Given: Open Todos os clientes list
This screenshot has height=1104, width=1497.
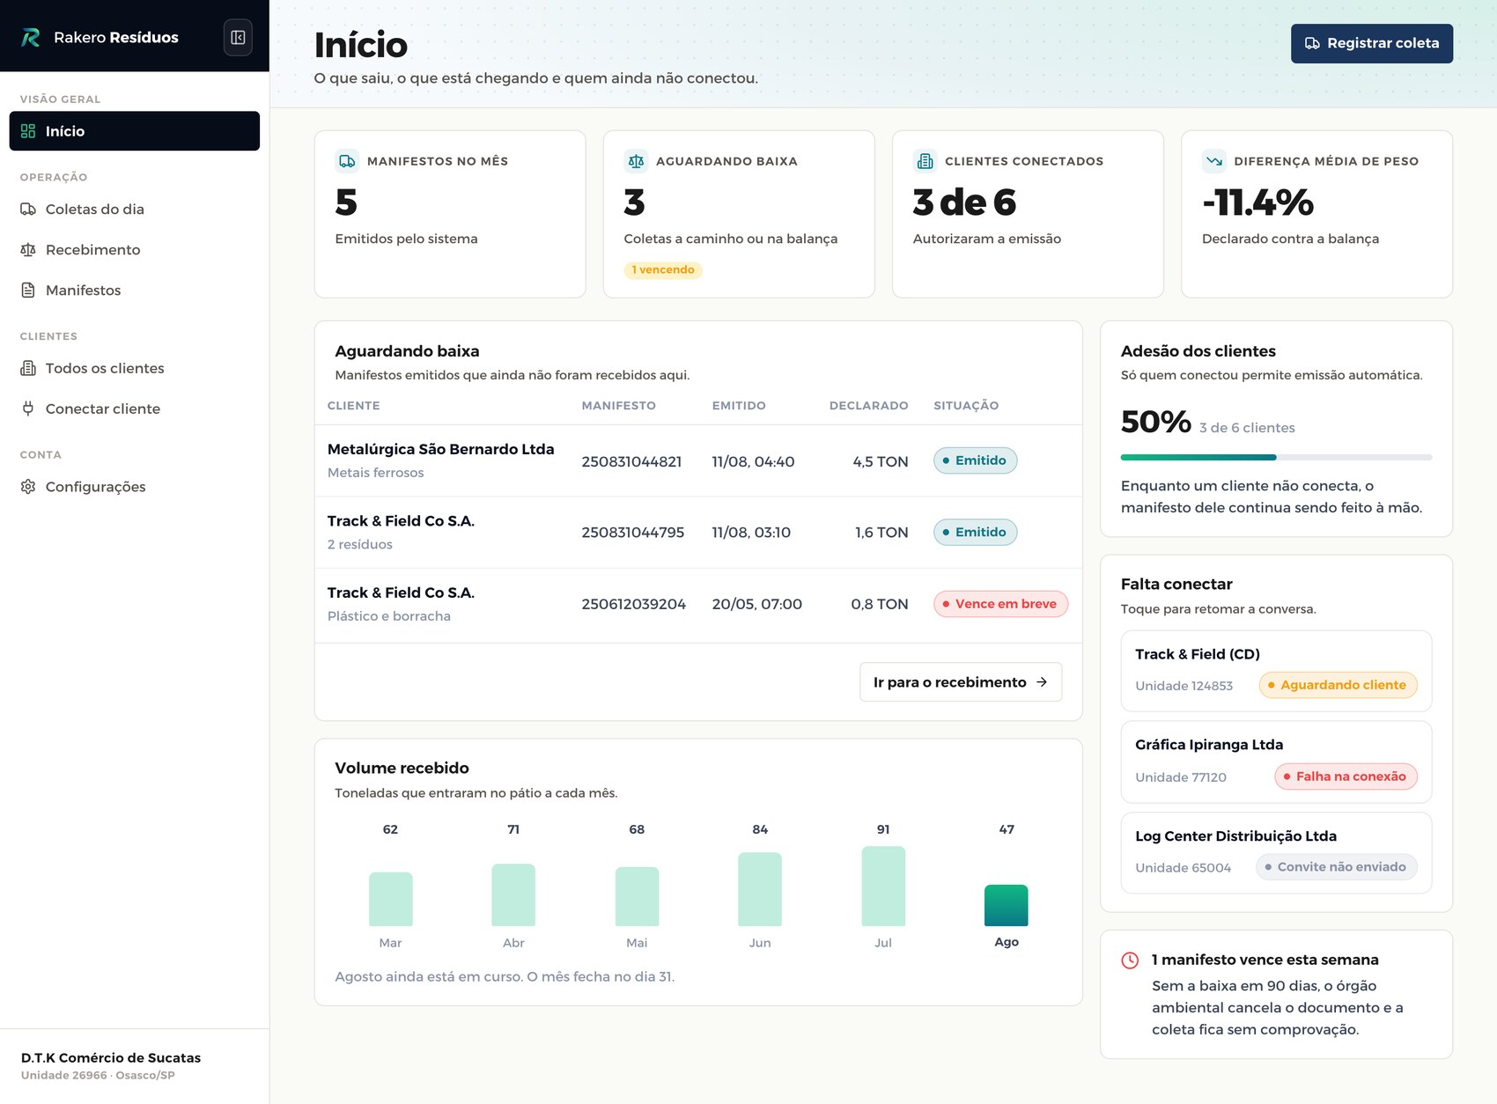Looking at the screenshot, I should (135, 368).
